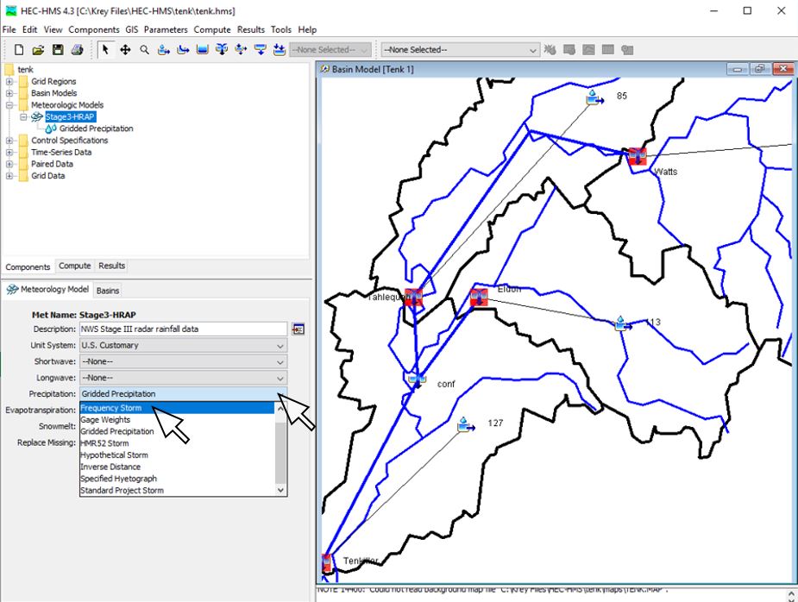Expand the Control Specifications folder

point(9,141)
